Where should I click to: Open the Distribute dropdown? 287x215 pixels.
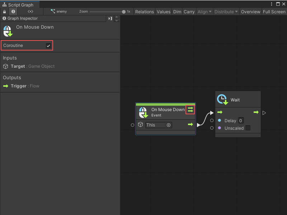pyautogui.click(x=226, y=11)
